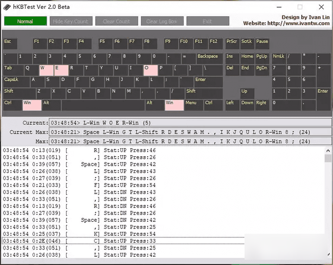This screenshot has width=333, height=265.
Task: Click the PgDn key tile
Action: pos(262,70)
